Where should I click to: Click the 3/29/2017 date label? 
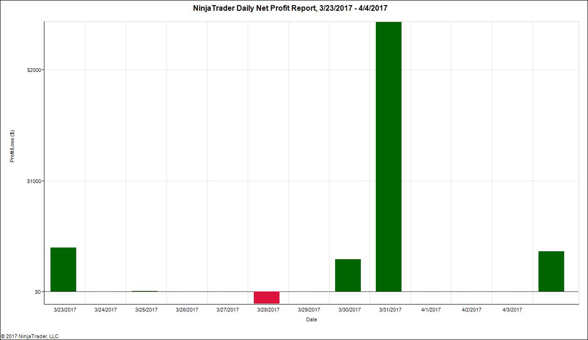click(x=309, y=309)
